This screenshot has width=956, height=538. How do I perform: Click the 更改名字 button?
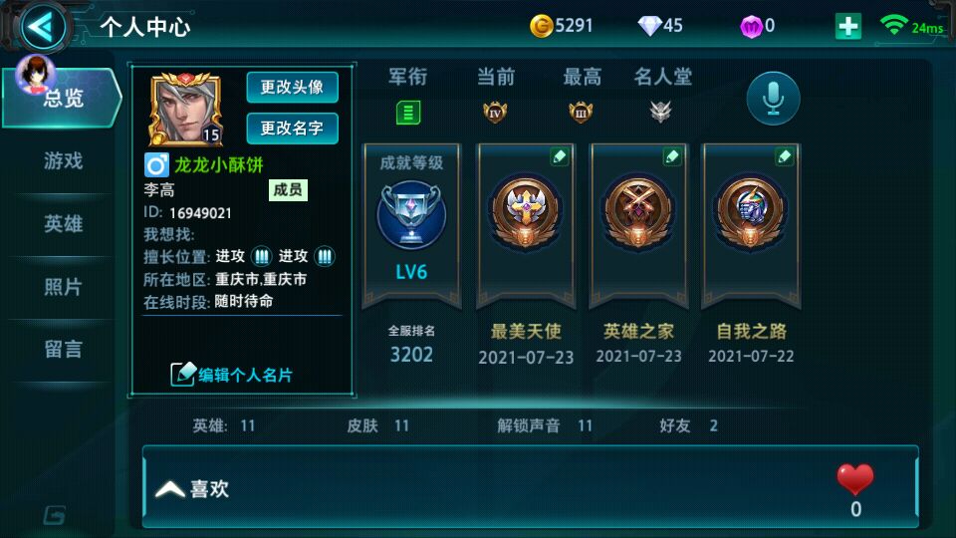292,129
